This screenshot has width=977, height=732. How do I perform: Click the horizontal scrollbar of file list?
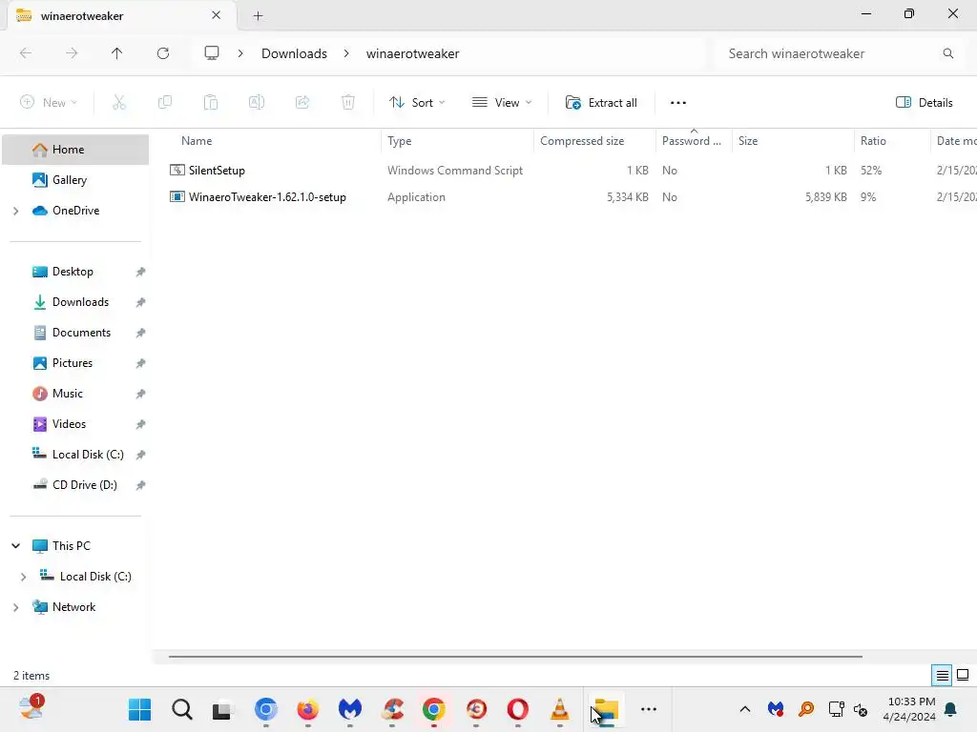point(515,656)
